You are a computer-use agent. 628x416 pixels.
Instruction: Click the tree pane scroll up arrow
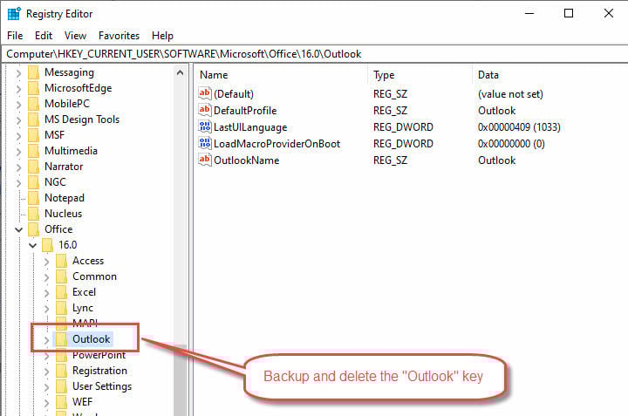(x=181, y=73)
